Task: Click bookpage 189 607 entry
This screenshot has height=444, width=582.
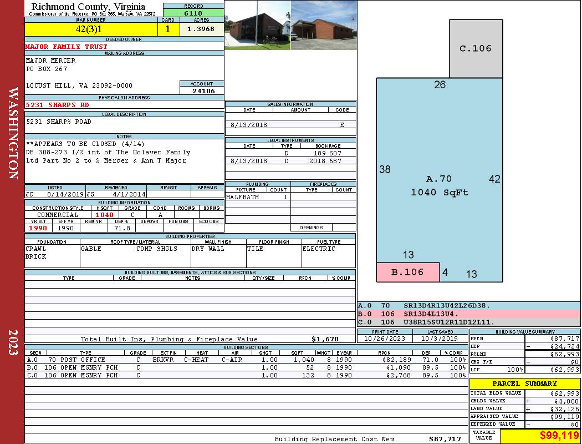Action: 328,153
